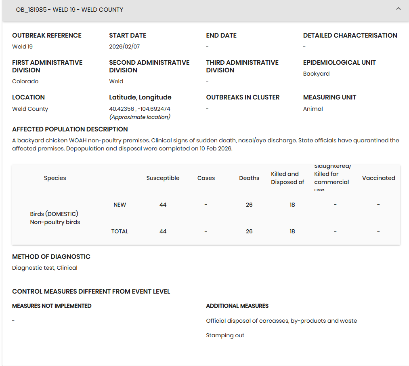
Task: Click the Deaths column header
Action: coord(249,178)
